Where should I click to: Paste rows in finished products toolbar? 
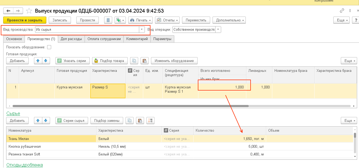144,61
